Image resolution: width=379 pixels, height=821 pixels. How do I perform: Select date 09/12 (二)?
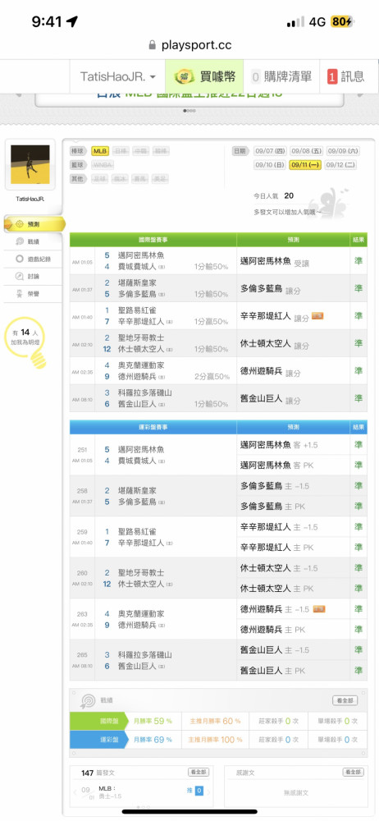(x=340, y=165)
